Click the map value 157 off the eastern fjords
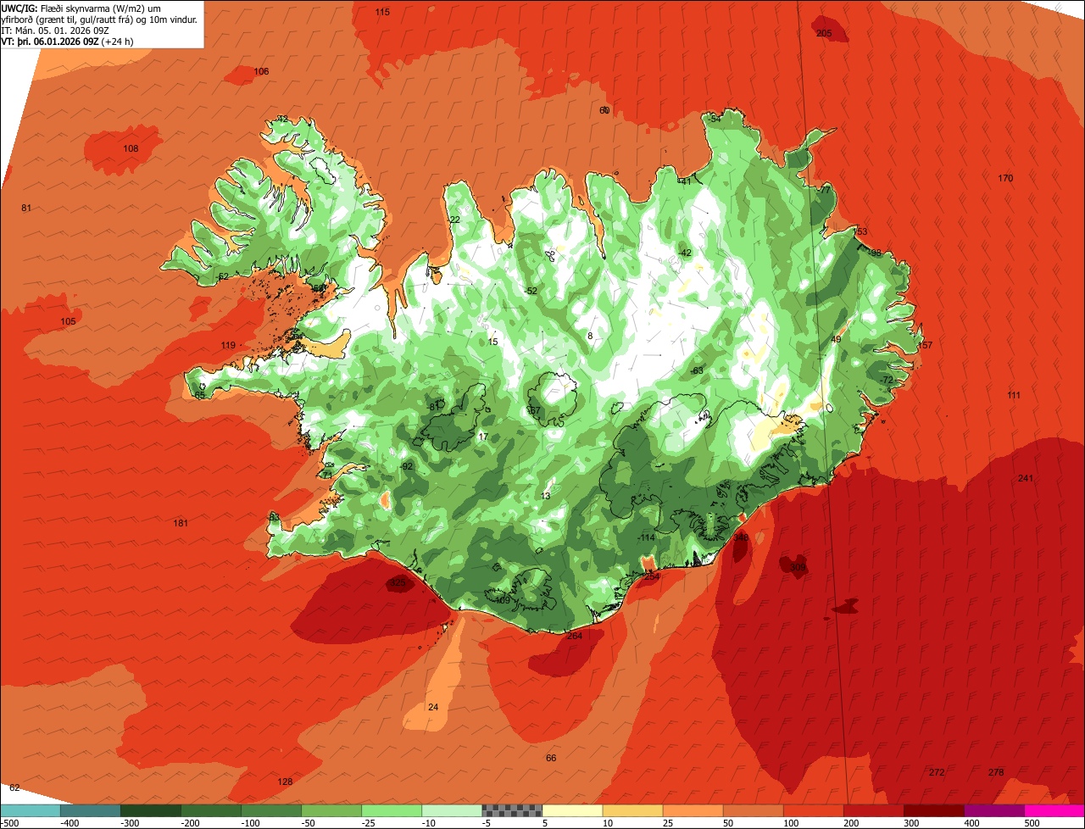 point(925,345)
